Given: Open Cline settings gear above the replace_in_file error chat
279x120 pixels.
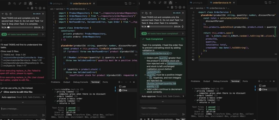Looking at the screenshot, I should (x=44, y=8).
